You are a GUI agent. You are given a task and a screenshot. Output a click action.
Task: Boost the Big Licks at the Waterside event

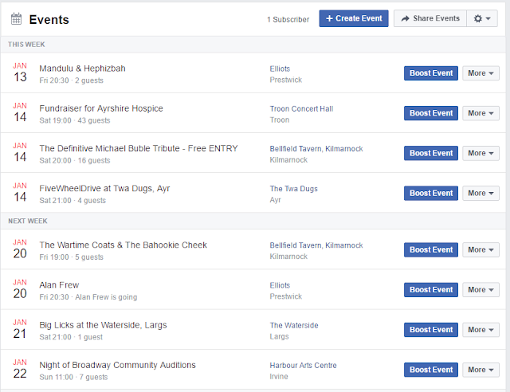(431, 330)
